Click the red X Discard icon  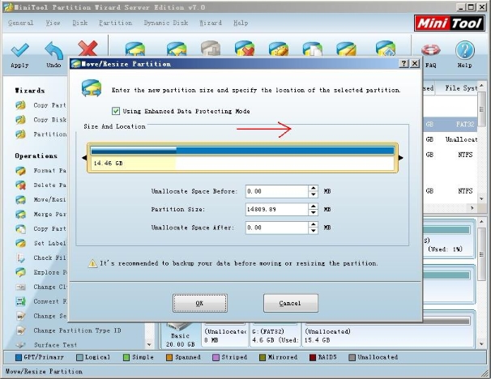(x=88, y=49)
